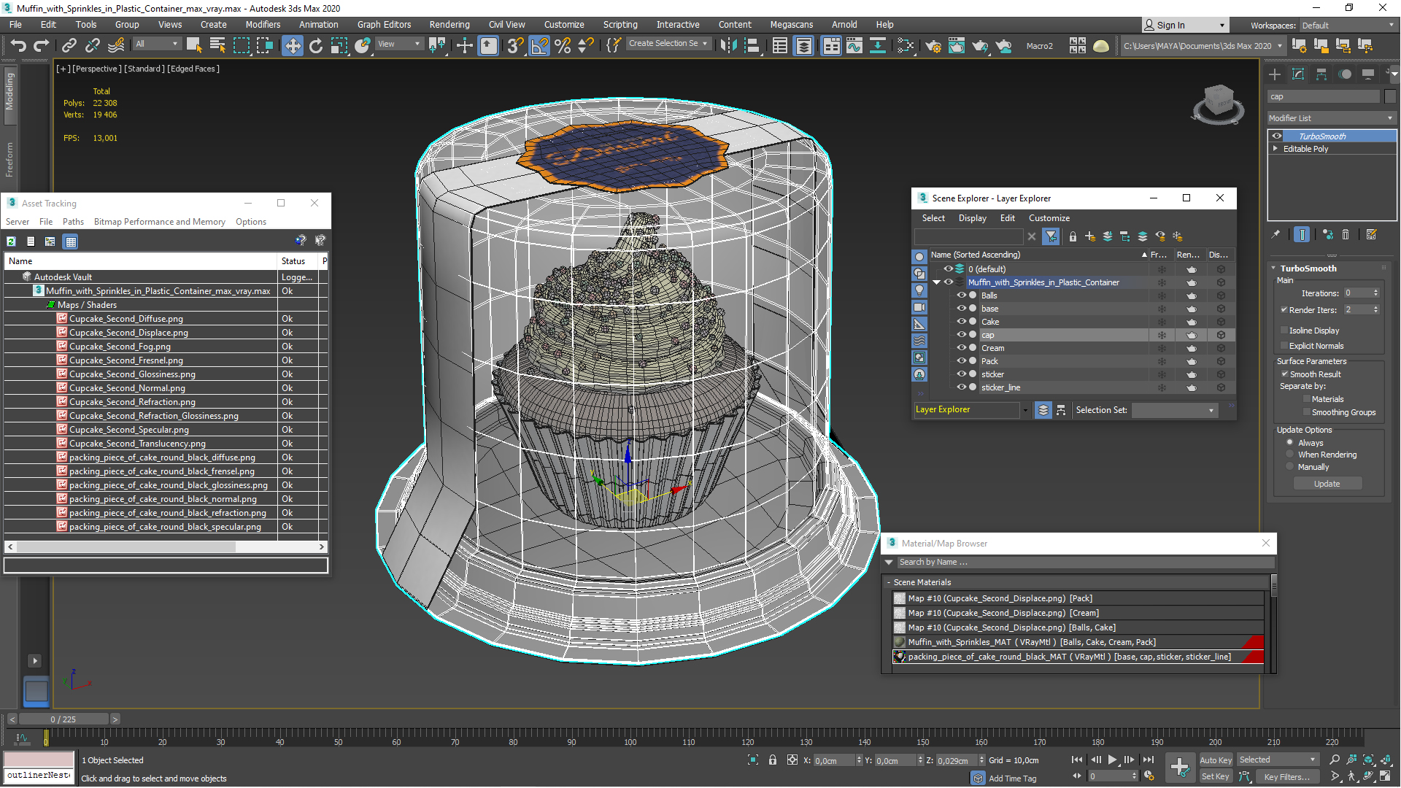Screen dimensions: 1401x788
Task: Pin the modifier stack
Action: coord(1275,234)
